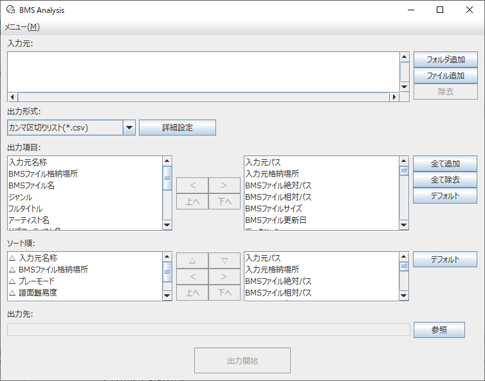This screenshot has width=485, height=381.
Task: Click the 出力項目 デフォルト button
Action: coord(444,195)
